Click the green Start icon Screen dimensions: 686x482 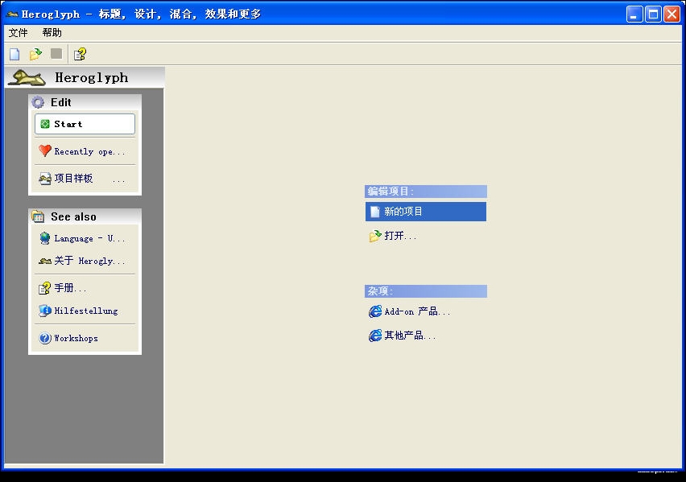[x=44, y=124]
